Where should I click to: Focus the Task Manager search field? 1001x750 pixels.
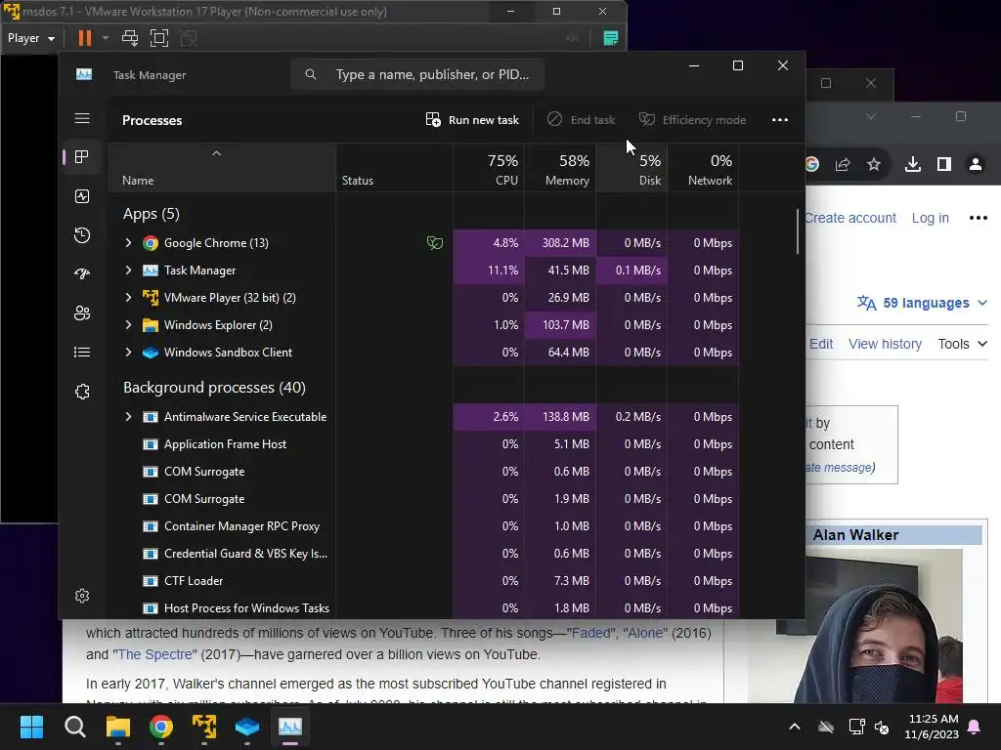point(417,74)
